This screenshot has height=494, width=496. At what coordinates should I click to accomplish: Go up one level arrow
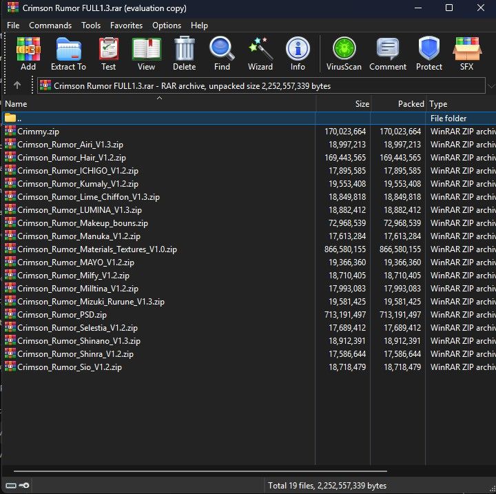(17, 85)
